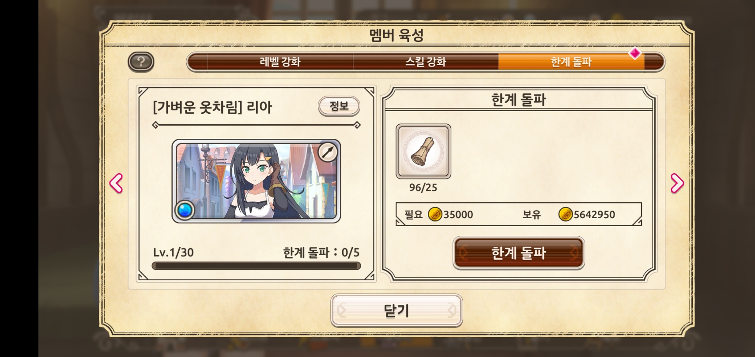Close the dialog with 닫기 button
The width and height of the screenshot is (755, 357).
click(396, 311)
